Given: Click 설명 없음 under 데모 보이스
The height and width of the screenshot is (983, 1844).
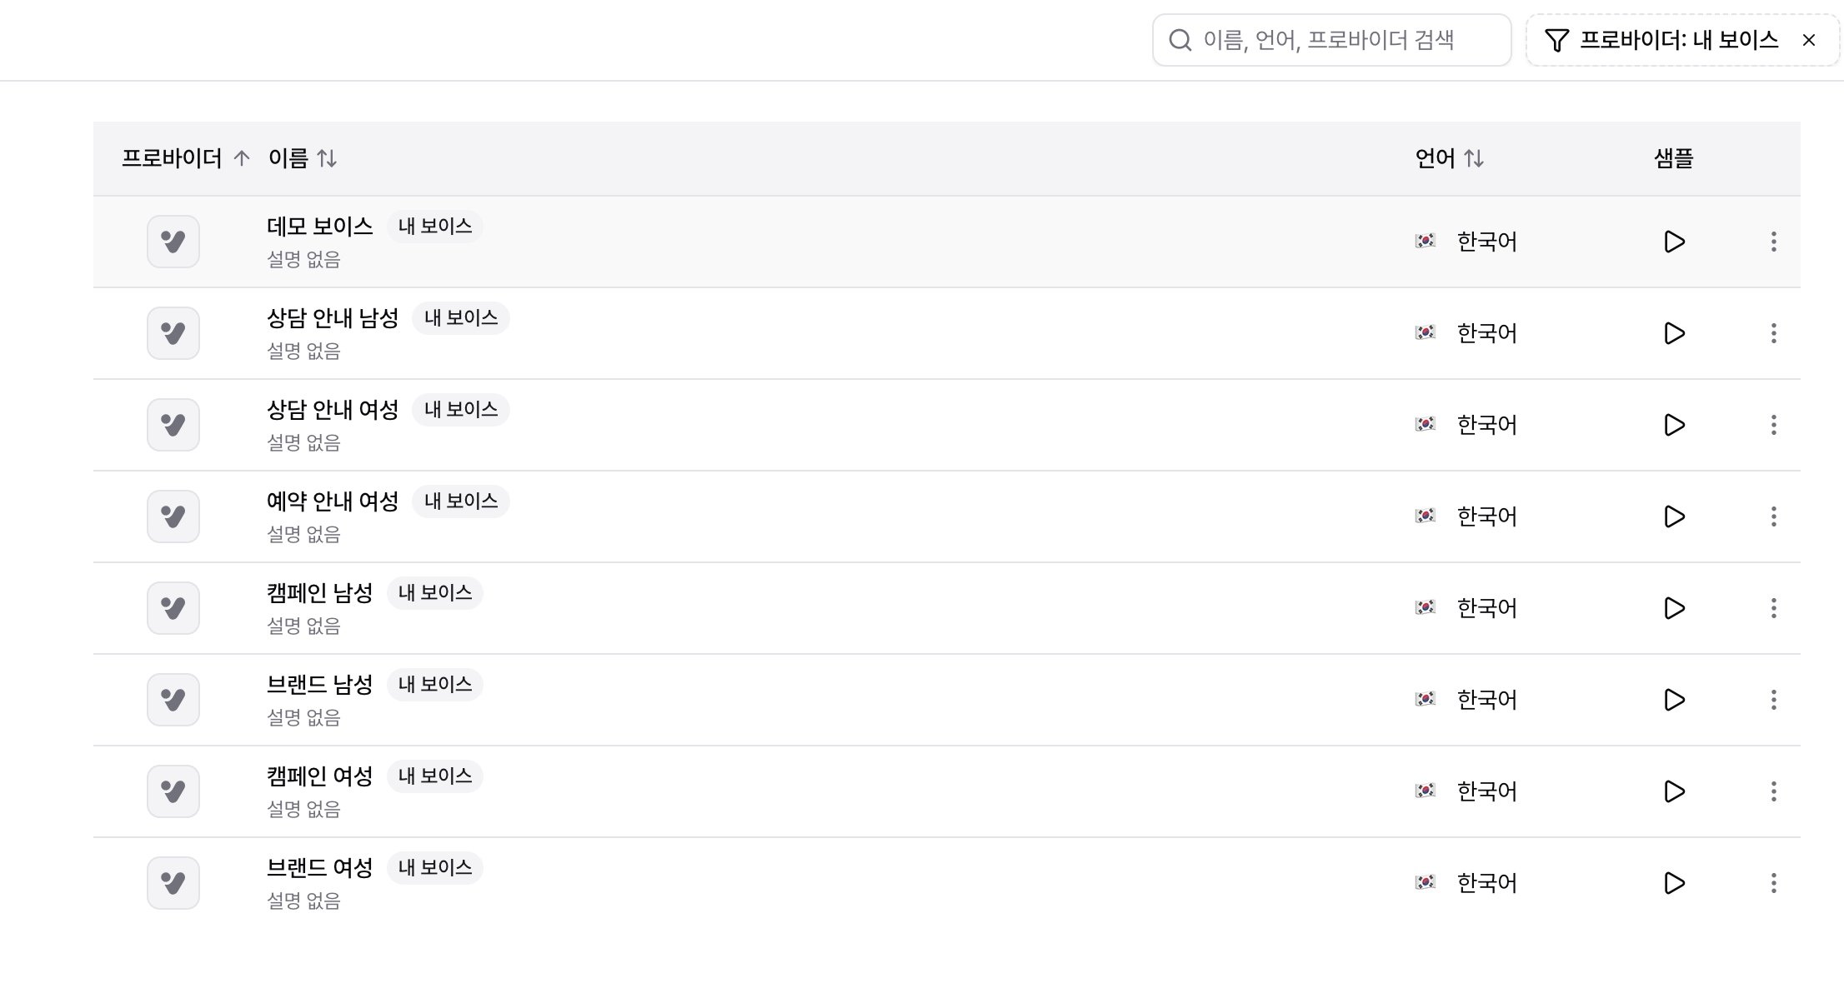Looking at the screenshot, I should [x=303, y=260].
